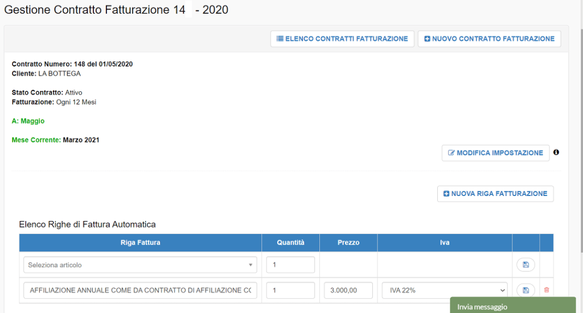583x313 pixels.
Task: Click the Iva column header
Action: pyautogui.click(x=444, y=243)
